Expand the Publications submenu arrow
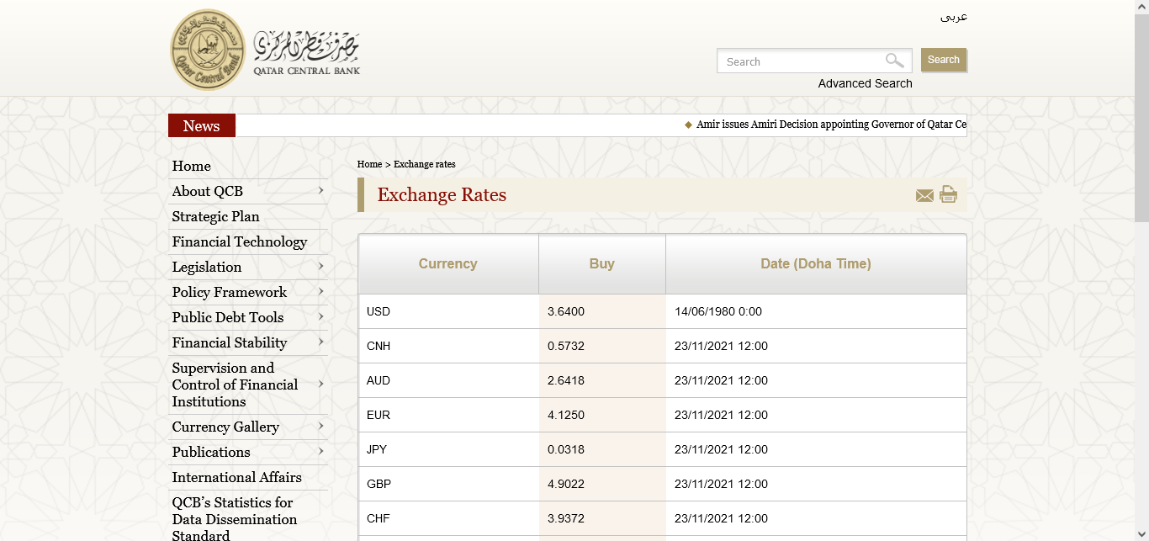The image size is (1149, 541). pos(320,452)
